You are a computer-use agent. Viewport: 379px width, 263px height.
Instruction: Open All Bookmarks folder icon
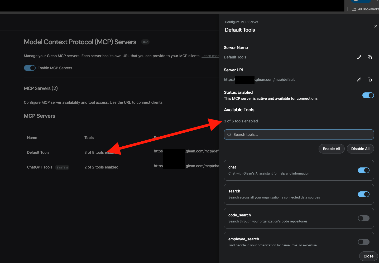point(354,9)
